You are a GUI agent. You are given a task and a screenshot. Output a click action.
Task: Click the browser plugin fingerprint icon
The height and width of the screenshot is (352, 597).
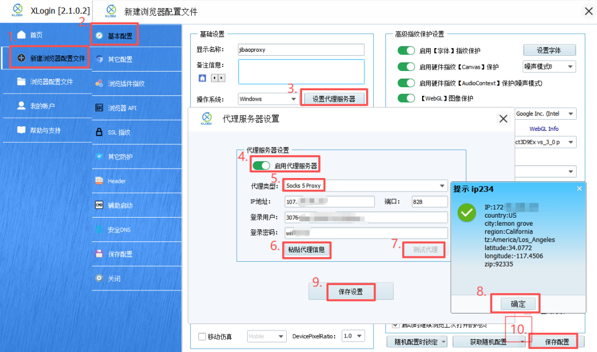(99, 83)
